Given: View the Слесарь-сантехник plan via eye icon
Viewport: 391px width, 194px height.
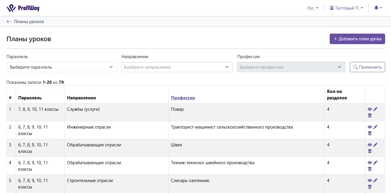Looking at the screenshot, I should [370, 181].
